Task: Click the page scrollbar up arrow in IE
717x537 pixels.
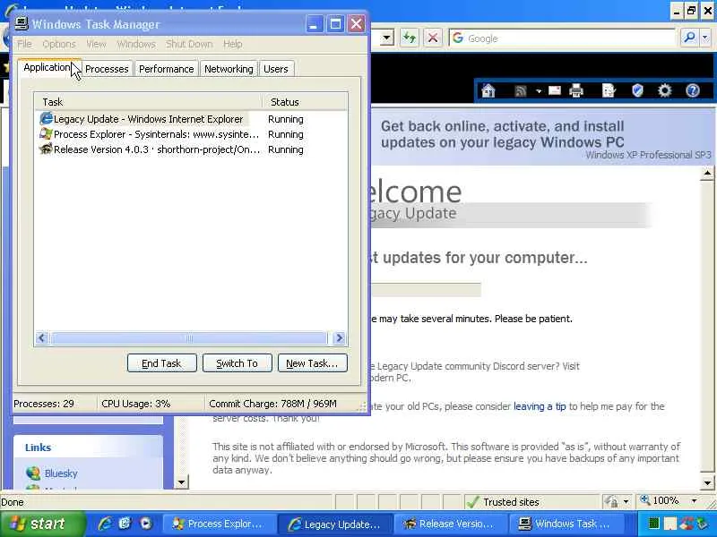Action: [x=707, y=173]
